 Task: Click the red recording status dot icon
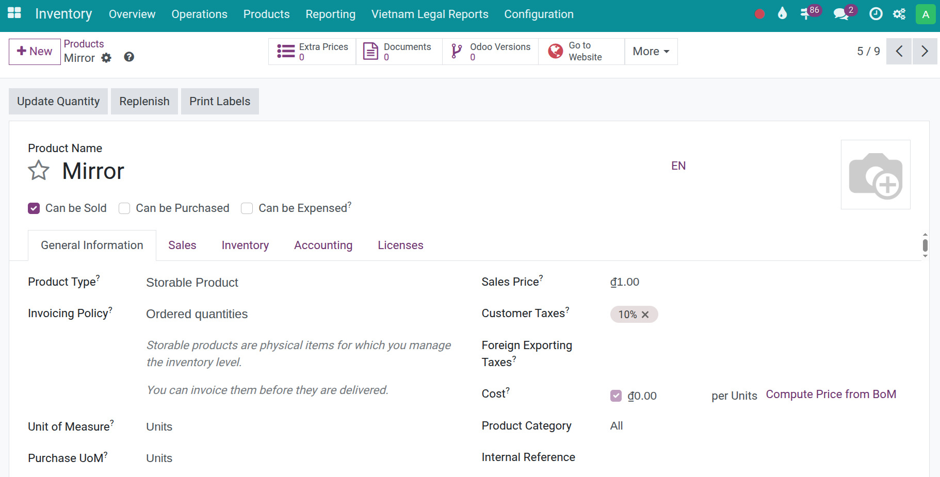pyautogui.click(x=759, y=14)
